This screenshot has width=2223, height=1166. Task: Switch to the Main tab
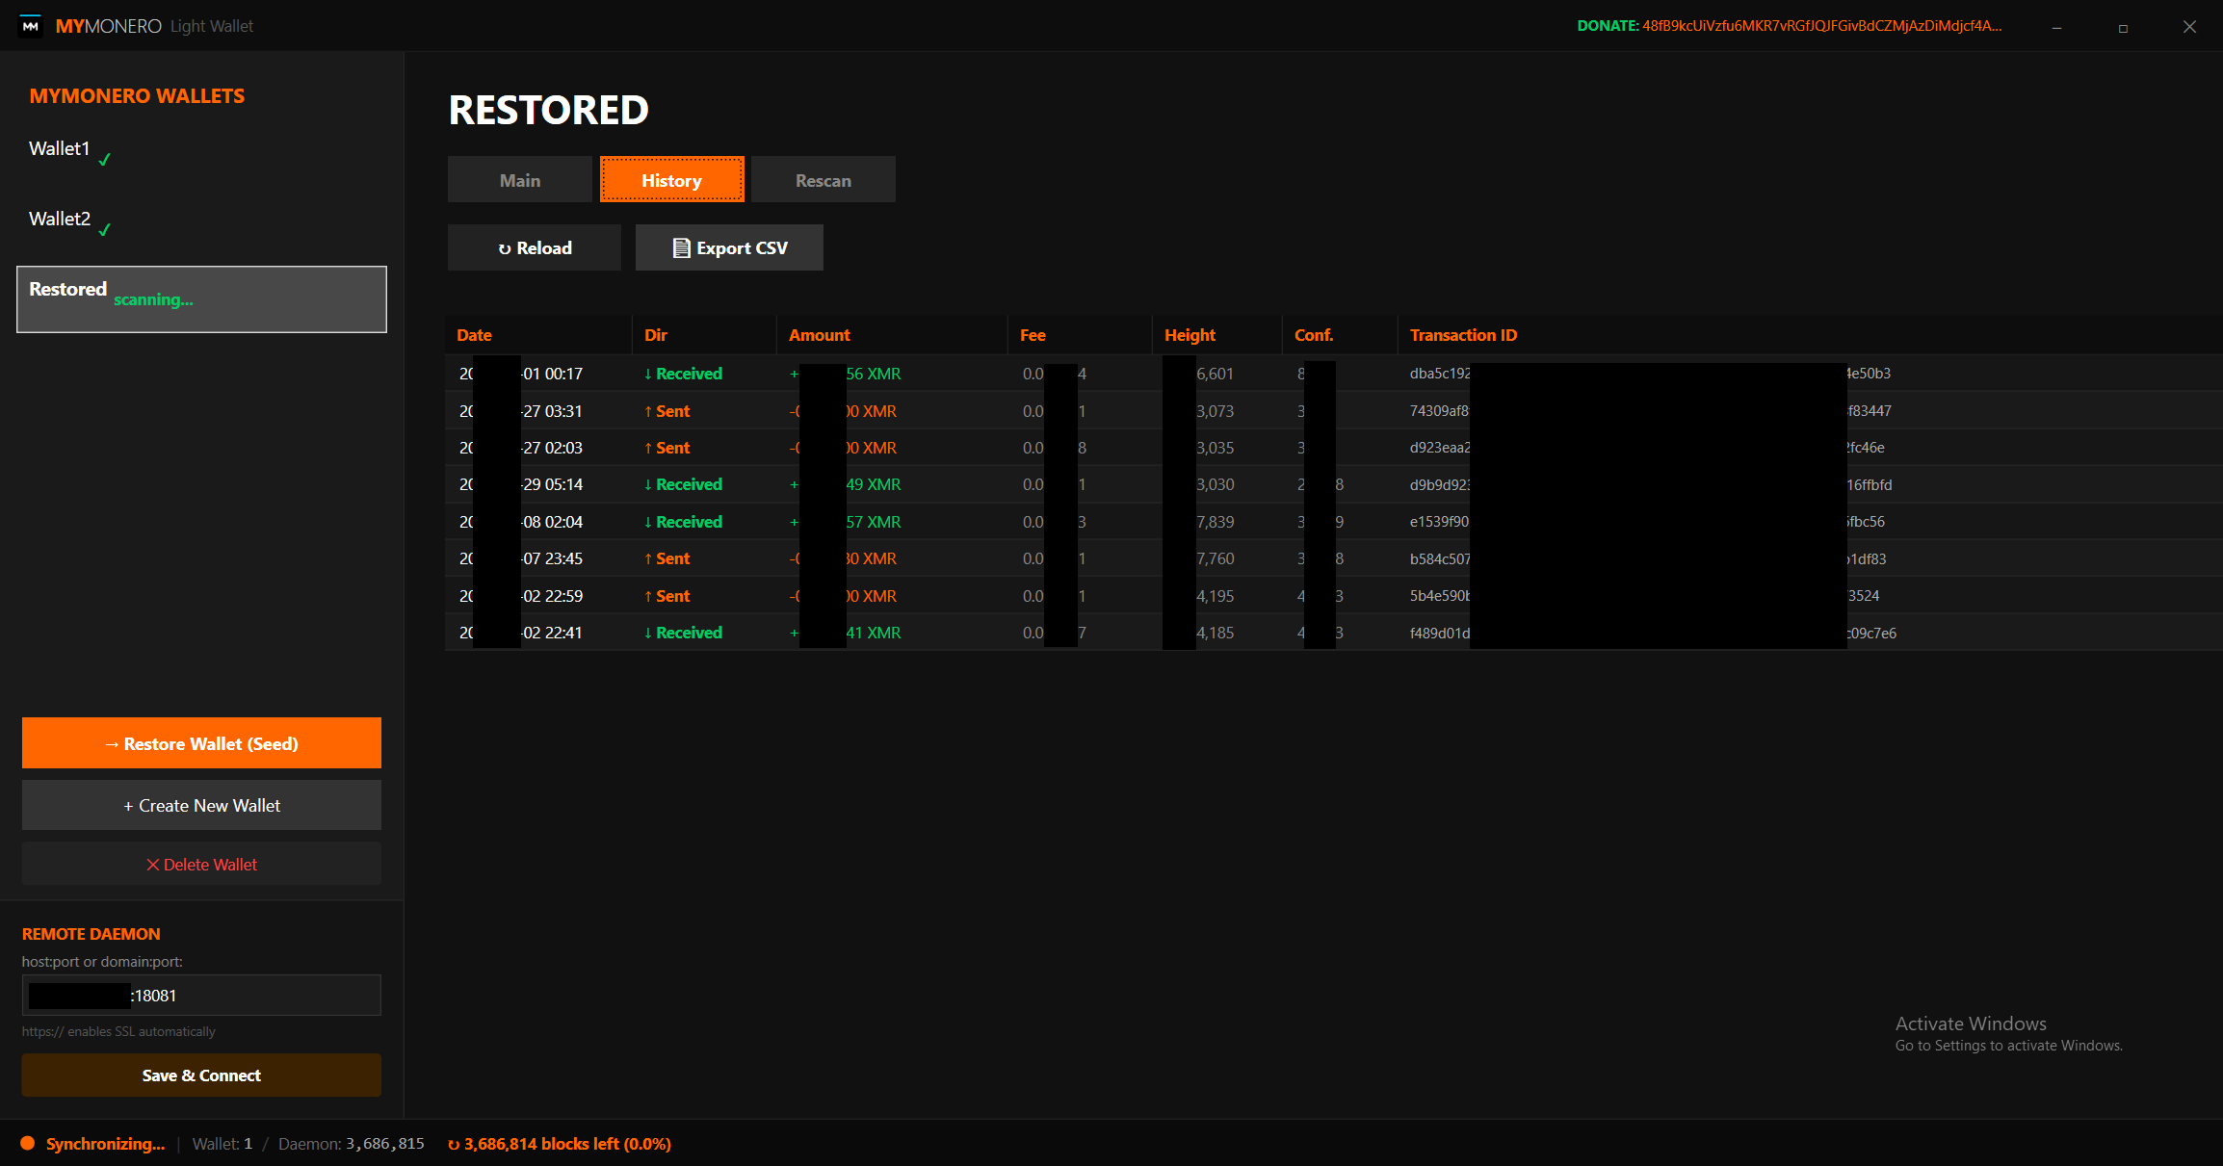point(520,180)
